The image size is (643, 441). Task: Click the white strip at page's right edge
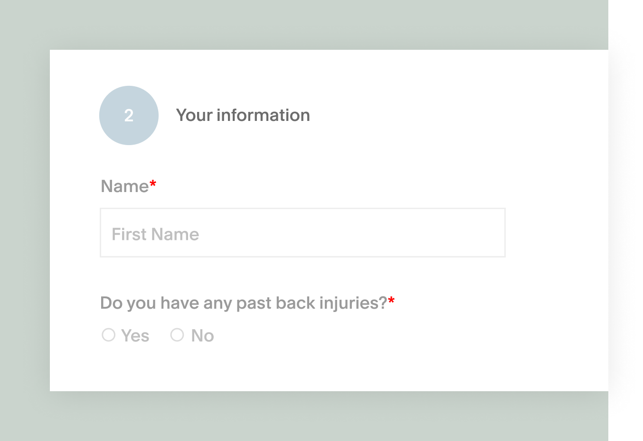(x=625, y=220)
